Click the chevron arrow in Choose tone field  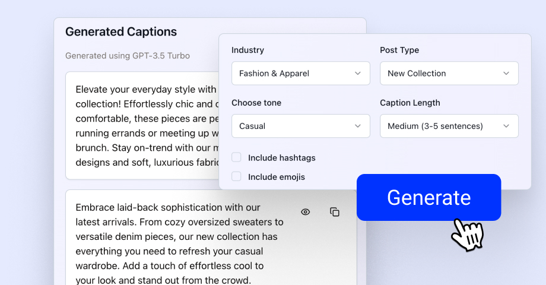pos(358,126)
